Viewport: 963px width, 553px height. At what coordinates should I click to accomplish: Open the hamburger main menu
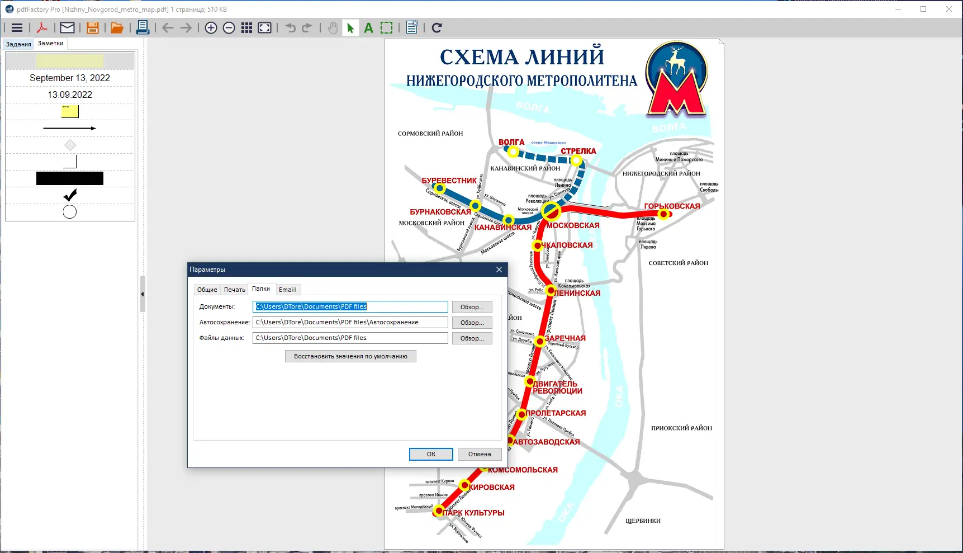pyautogui.click(x=17, y=28)
